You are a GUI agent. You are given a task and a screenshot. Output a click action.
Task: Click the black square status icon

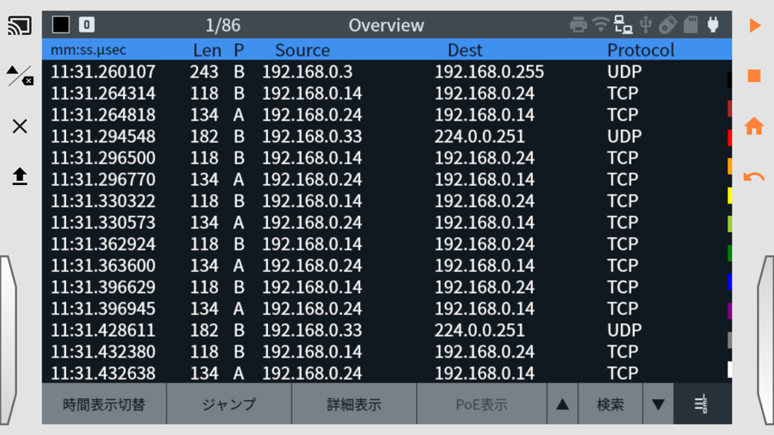pos(61,24)
